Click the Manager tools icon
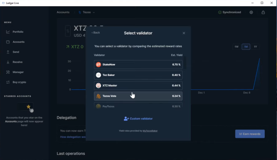 click(x=8, y=72)
